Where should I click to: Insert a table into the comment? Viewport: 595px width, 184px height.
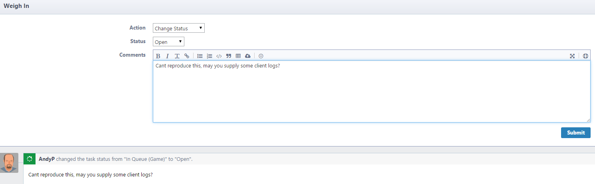[x=238, y=56]
